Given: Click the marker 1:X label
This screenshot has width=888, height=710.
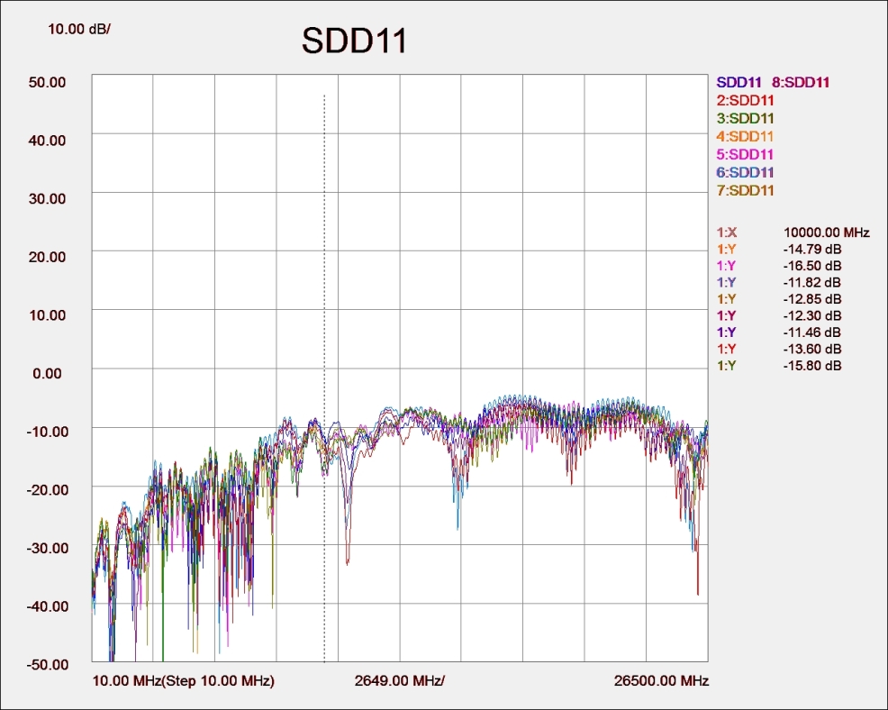Looking at the screenshot, I should [x=727, y=232].
